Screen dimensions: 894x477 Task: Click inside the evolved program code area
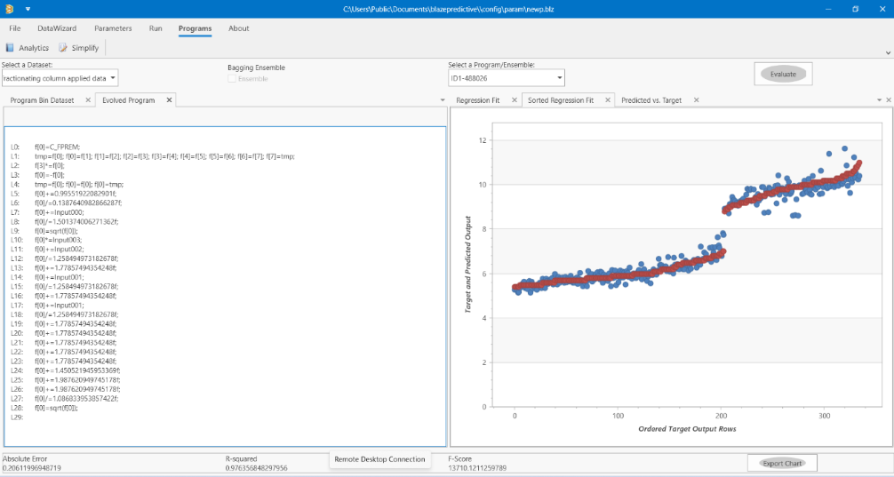[x=225, y=286]
